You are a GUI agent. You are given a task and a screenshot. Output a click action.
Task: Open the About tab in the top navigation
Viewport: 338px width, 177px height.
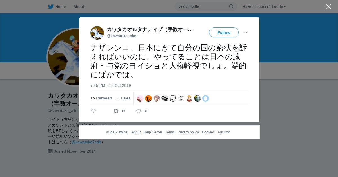pos(79,7)
